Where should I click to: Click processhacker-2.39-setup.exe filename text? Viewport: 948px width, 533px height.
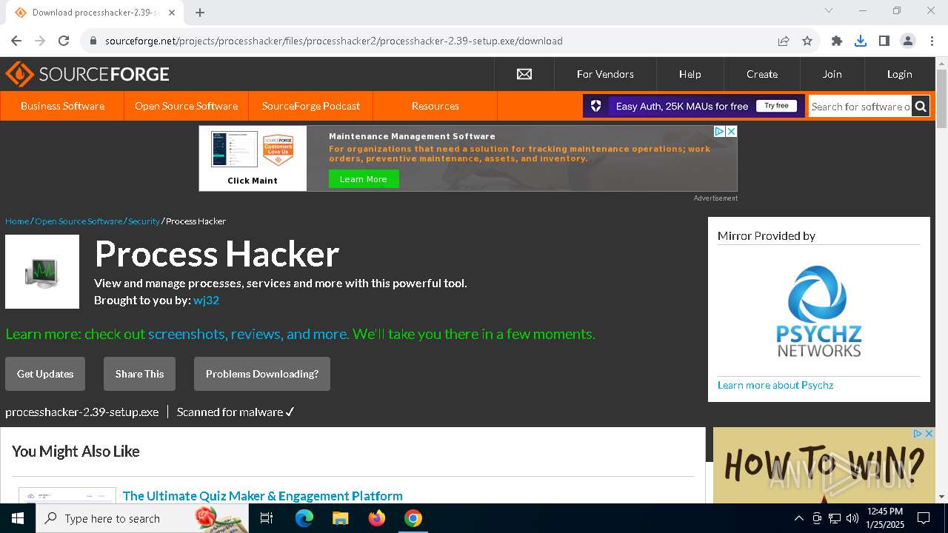(x=81, y=412)
